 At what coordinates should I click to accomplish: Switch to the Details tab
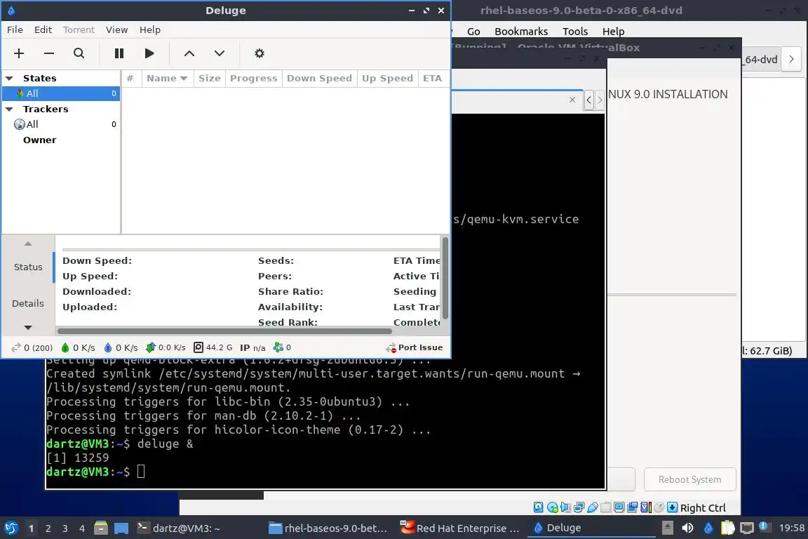click(28, 303)
